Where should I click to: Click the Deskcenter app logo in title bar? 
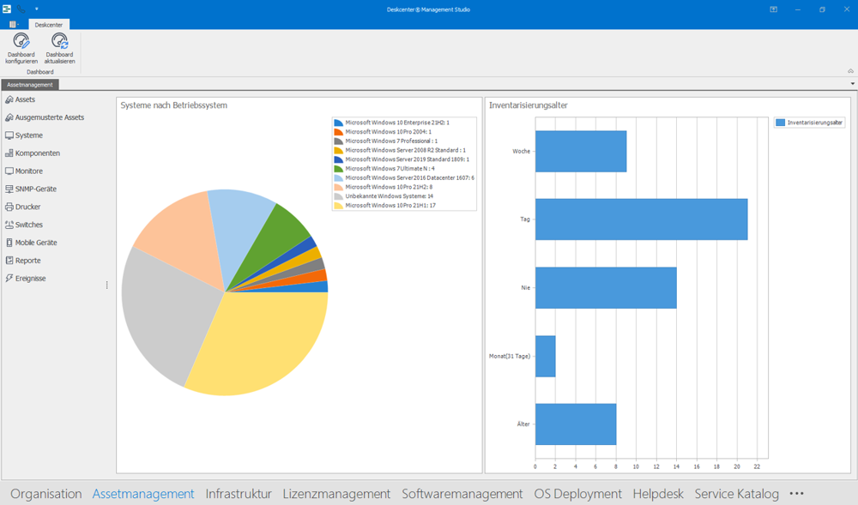7,9
